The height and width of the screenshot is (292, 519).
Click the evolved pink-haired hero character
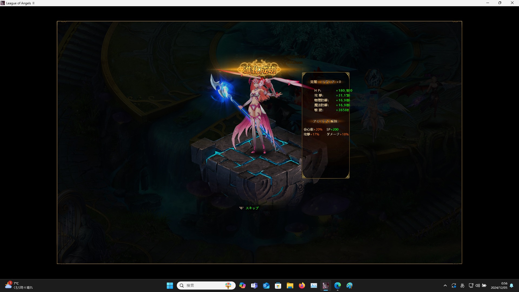258,116
